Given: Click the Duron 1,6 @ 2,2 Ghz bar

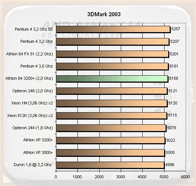Looking at the screenshot, I should click(x=110, y=165).
